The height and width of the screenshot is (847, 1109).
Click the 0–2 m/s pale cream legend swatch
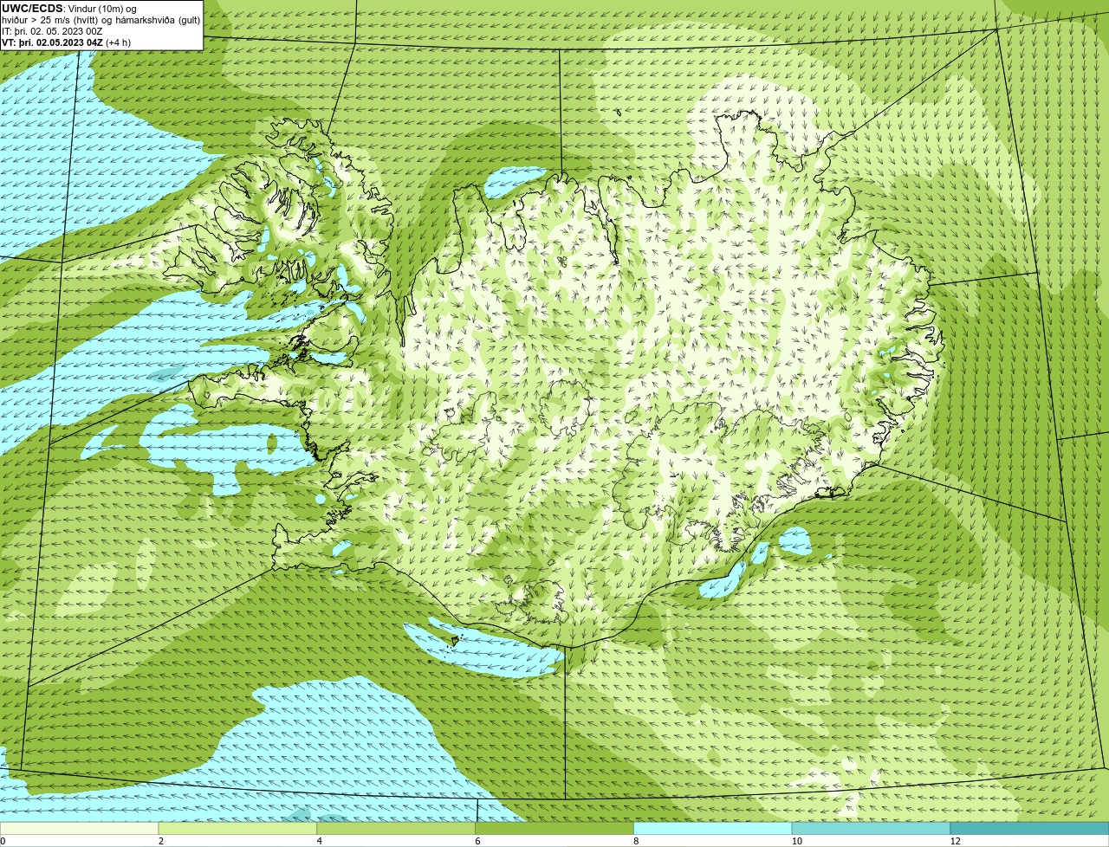pos(80,828)
